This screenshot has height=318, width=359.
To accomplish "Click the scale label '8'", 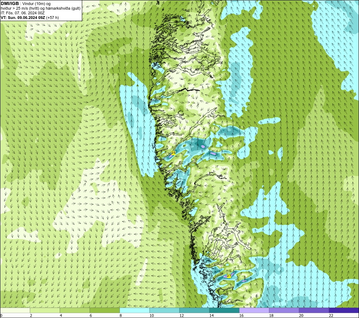I will click(x=121, y=316).
